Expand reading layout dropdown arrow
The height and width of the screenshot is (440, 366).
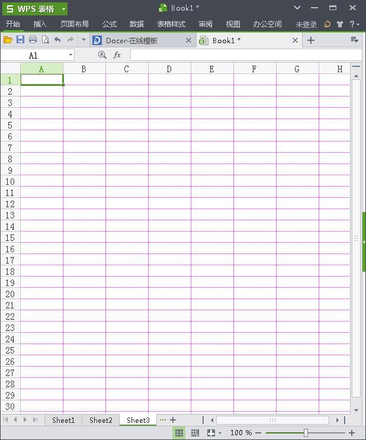(x=220, y=433)
